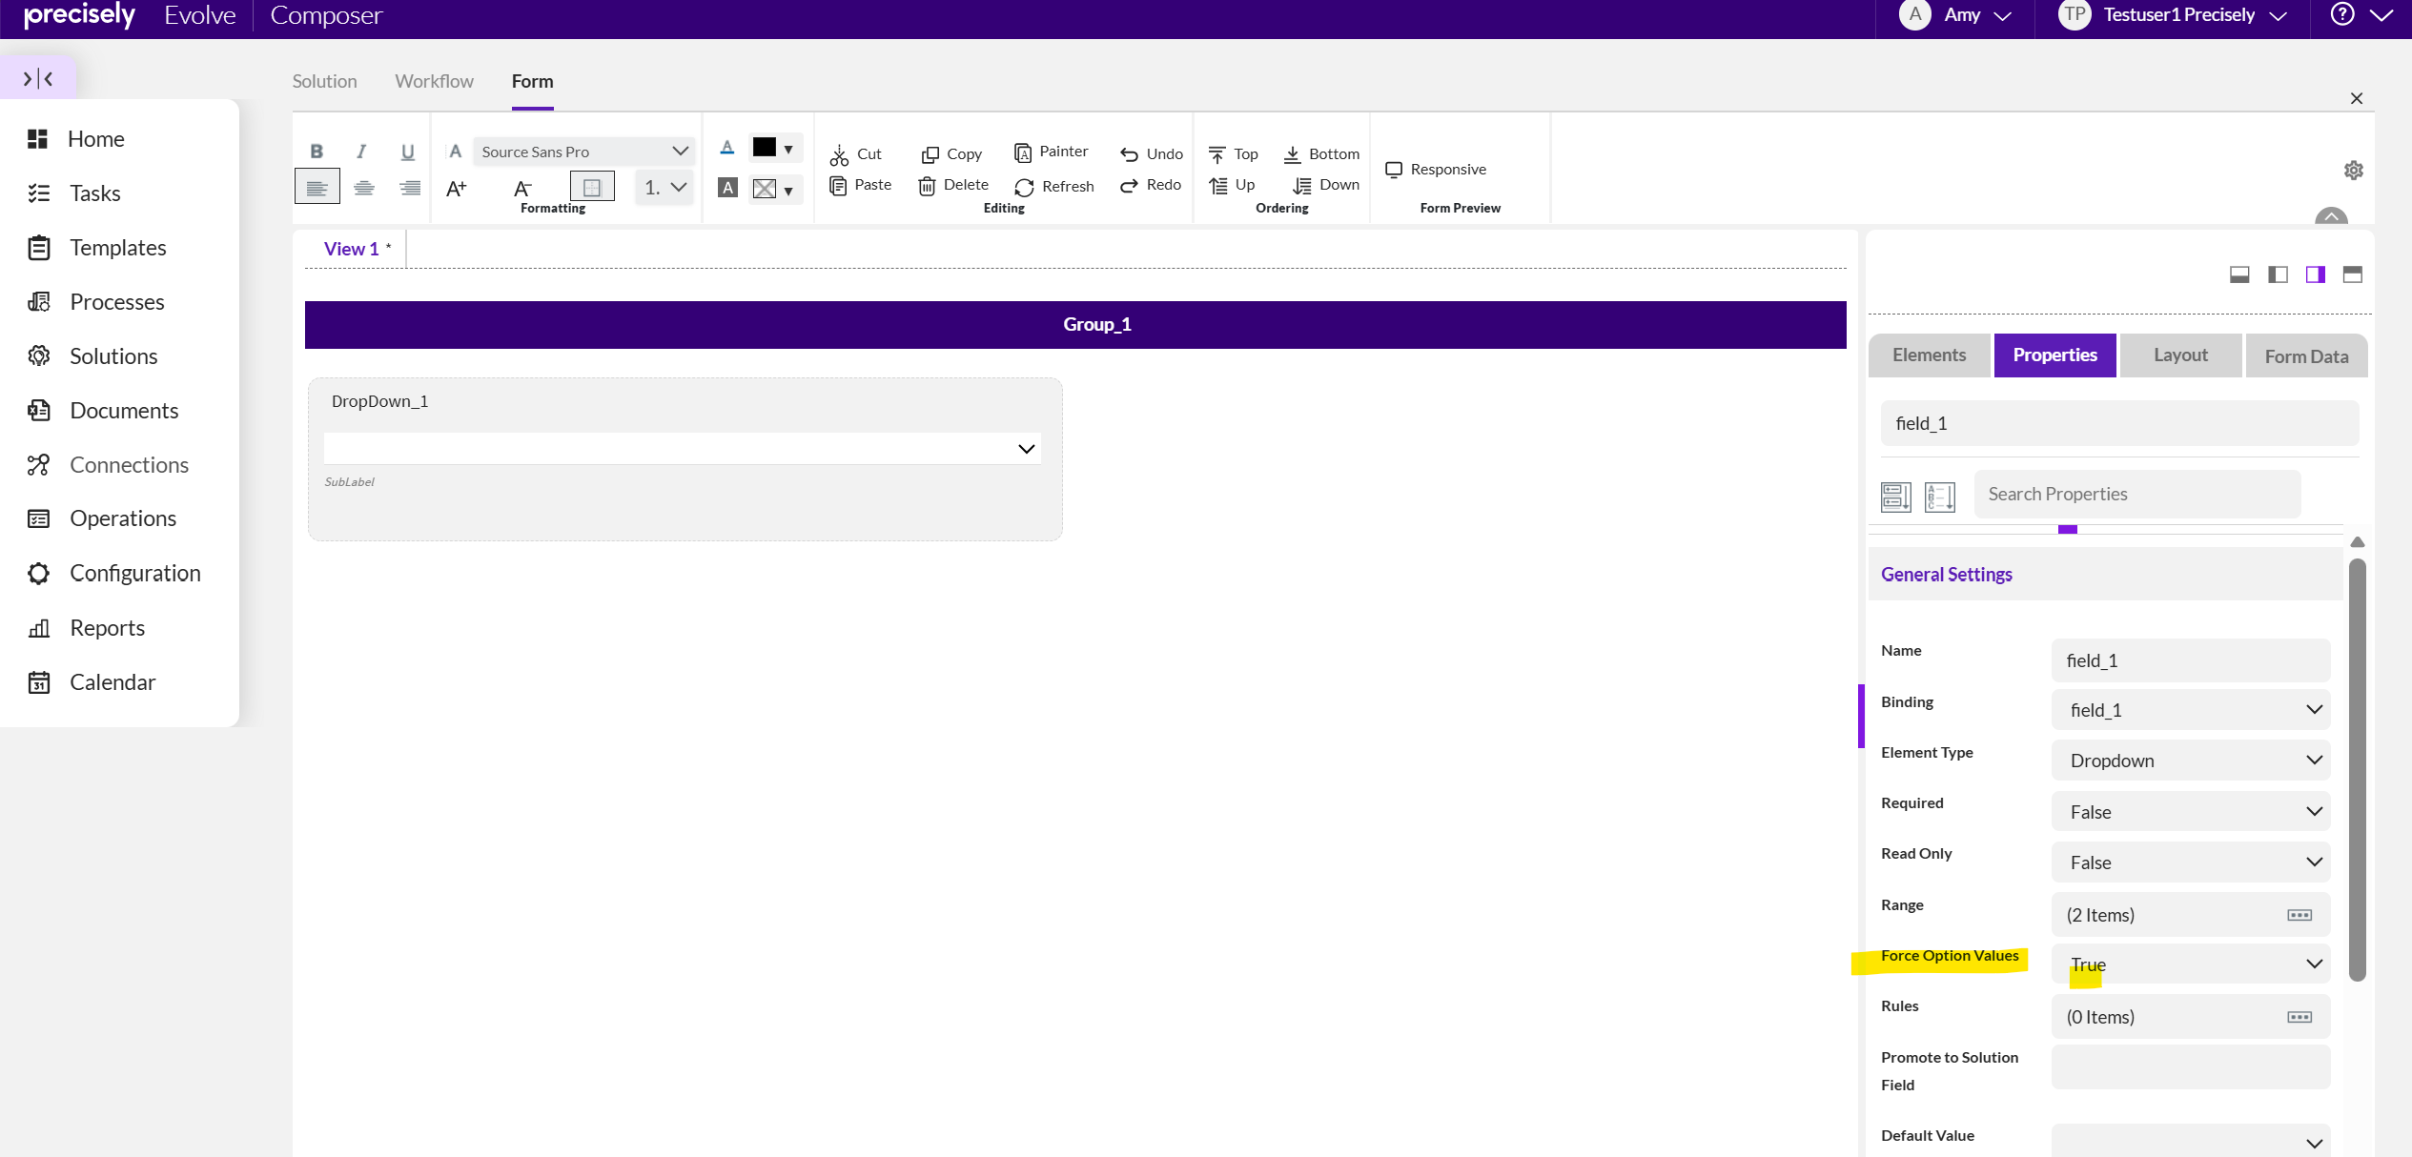This screenshot has width=2412, height=1157.
Task: Open the Element Type dropdown
Action: pyautogui.click(x=2191, y=761)
